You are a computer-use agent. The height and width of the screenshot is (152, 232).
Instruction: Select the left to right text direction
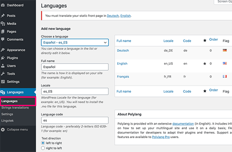[x=43, y=143]
